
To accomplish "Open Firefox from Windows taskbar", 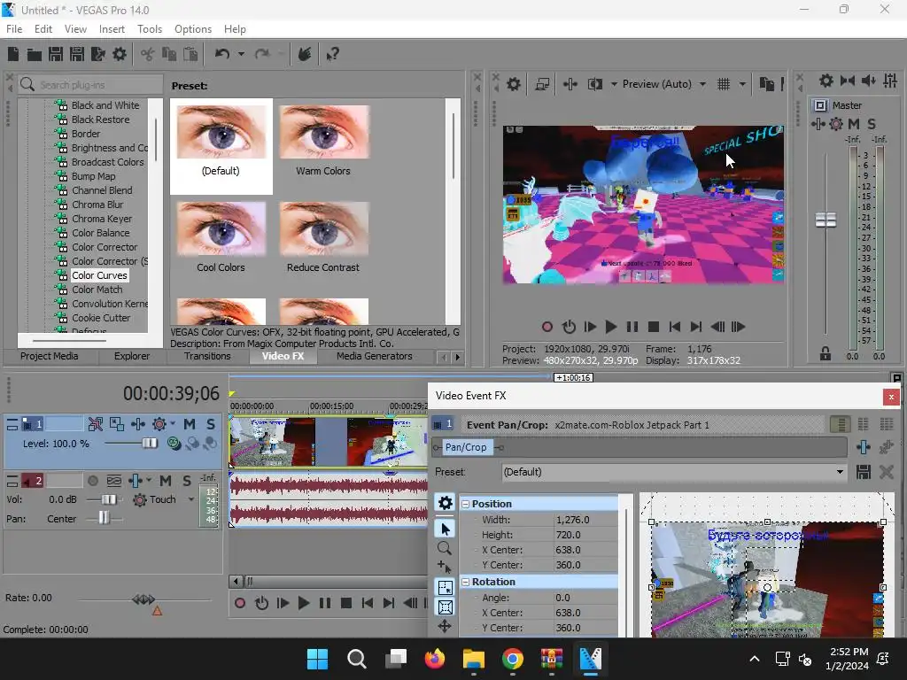I will pos(434,659).
